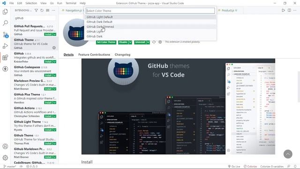Image resolution: width=300 pixels, height=169 pixels.
Task: Open the lightning bolt activity bar icon
Action: click(5, 69)
